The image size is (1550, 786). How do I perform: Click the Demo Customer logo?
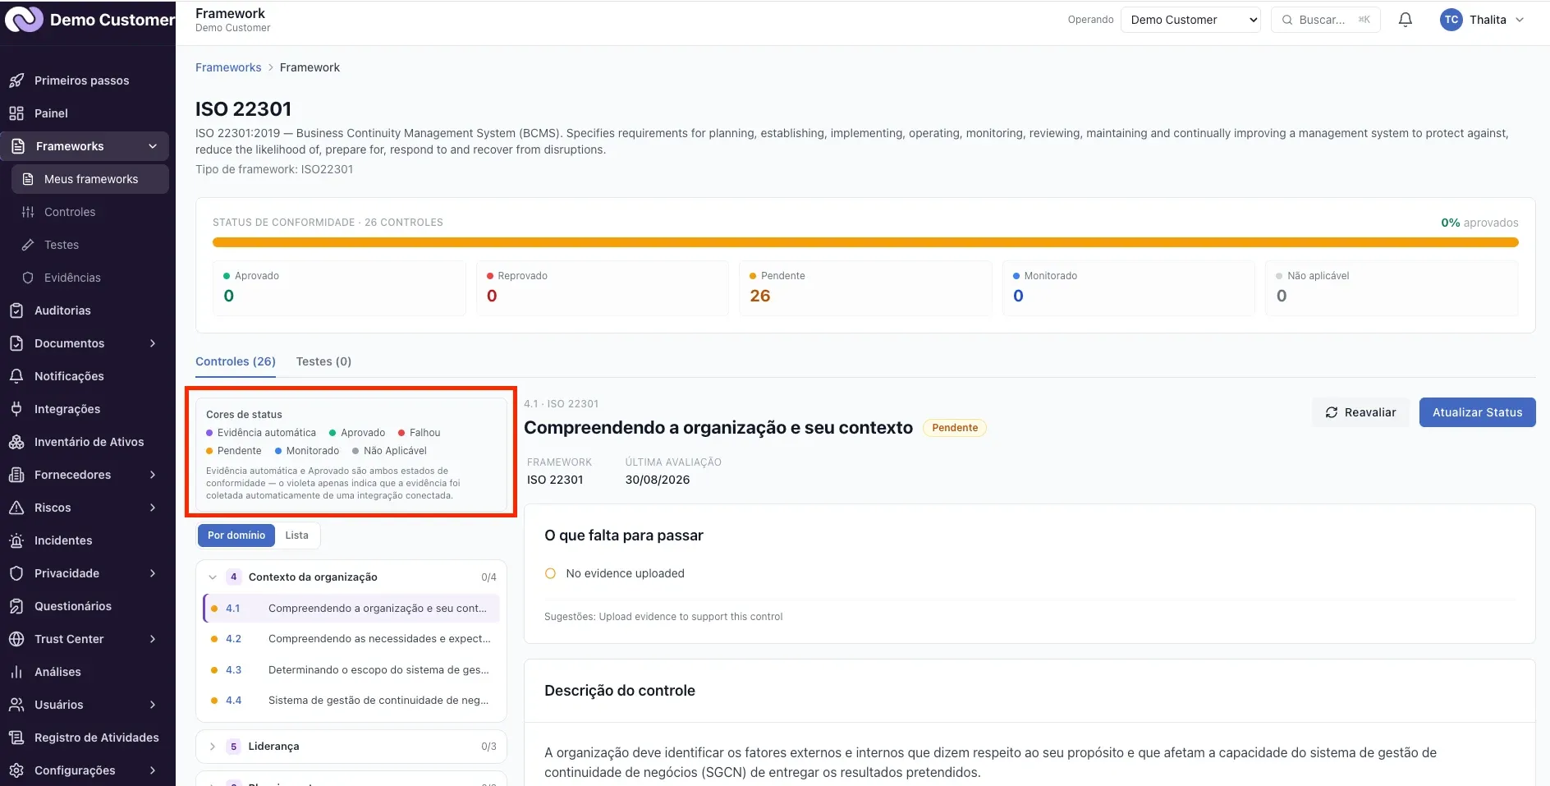click(x=24, y=19)
